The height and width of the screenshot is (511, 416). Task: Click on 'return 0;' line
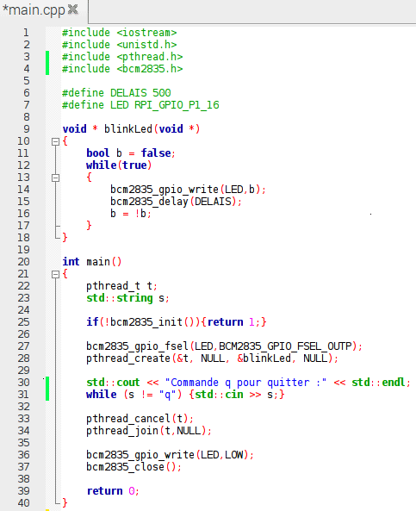point(113,491)
